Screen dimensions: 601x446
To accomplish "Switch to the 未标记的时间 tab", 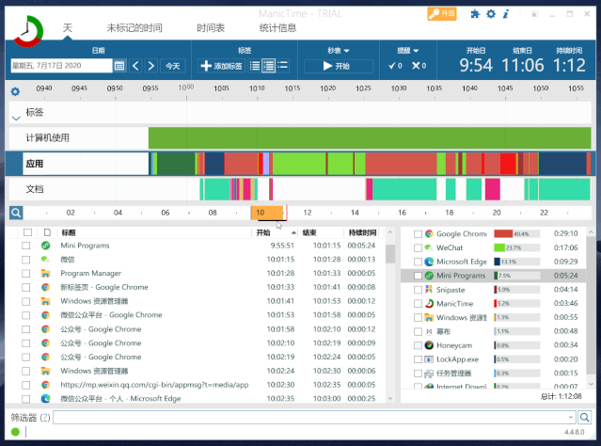I will click(x=134, y=27).
